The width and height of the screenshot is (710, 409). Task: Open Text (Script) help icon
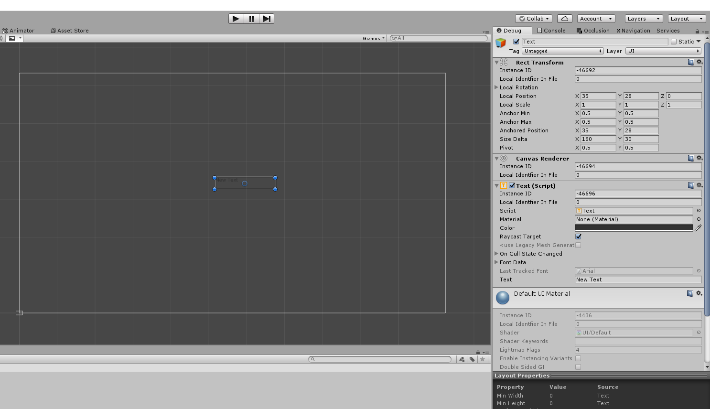691,185
